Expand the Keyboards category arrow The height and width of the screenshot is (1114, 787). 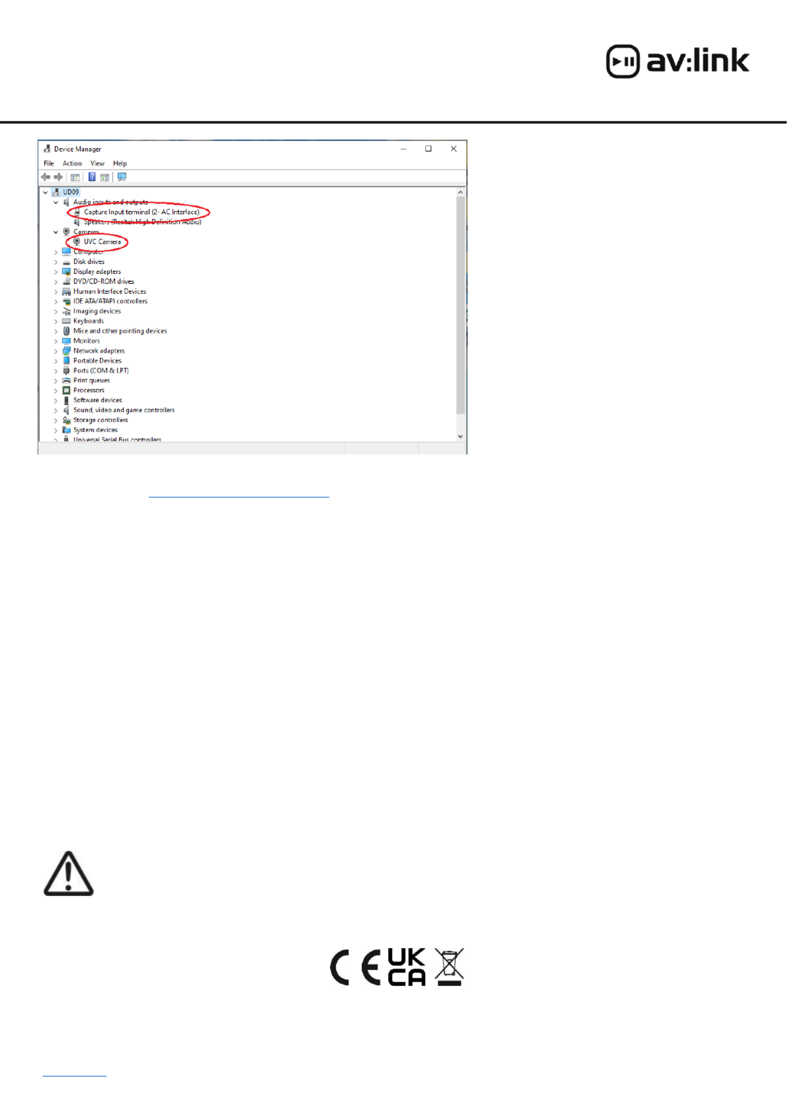tap(56, 321)
